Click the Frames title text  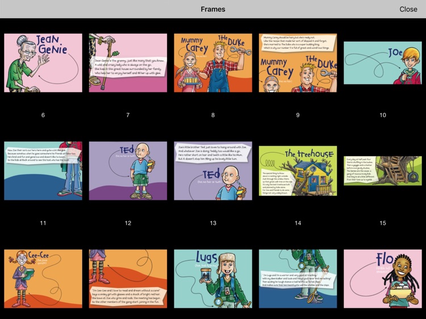[213, 9]
